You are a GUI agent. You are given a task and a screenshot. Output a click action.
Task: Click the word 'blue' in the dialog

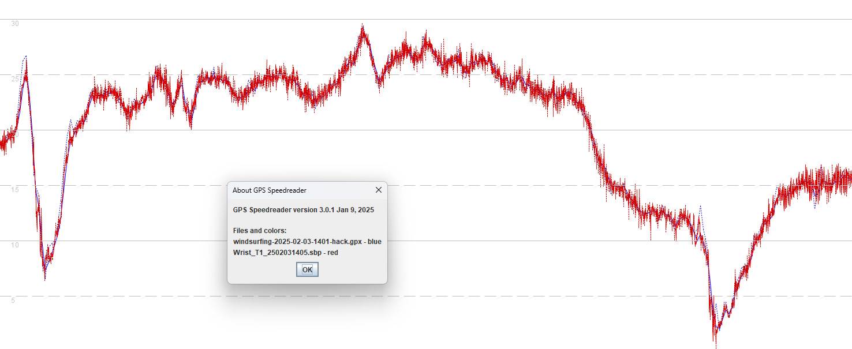pyautogui.click(x=374, y=241)
